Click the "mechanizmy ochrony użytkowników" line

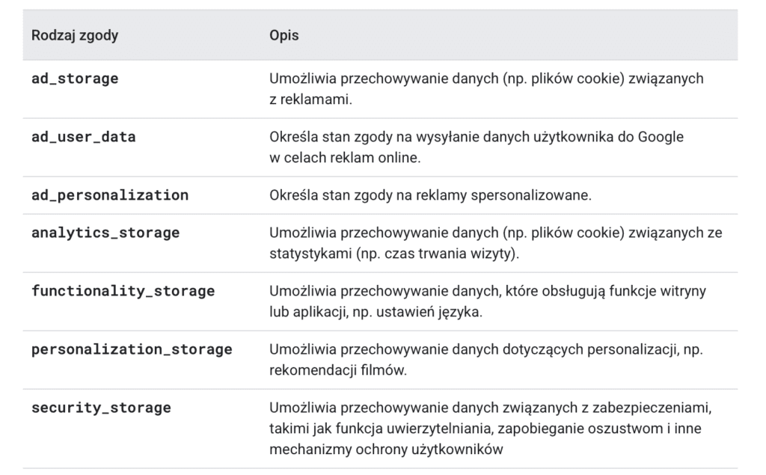(386, 450)
